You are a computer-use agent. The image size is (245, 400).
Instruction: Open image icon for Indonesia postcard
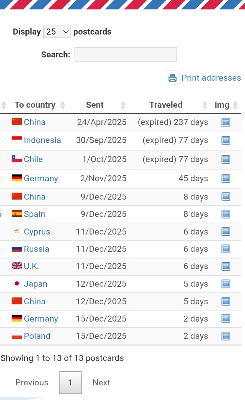pyautogui.click(x=226, y=140)
